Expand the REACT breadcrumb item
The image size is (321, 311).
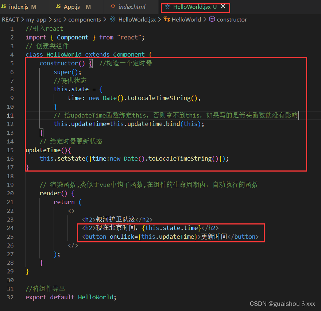10,19
